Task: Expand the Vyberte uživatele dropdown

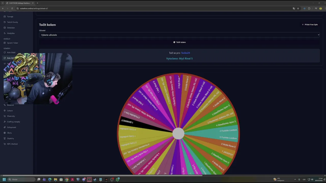Action: pyautogui.click(x=179, y=35)
